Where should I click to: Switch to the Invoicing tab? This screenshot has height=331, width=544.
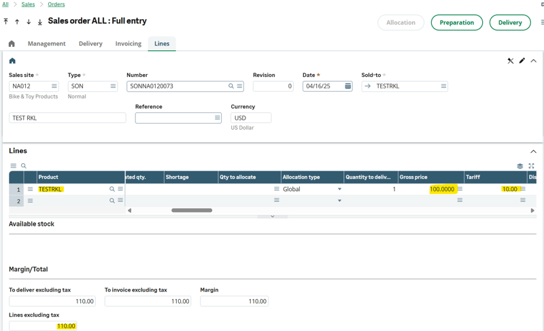tap(128, 43)
